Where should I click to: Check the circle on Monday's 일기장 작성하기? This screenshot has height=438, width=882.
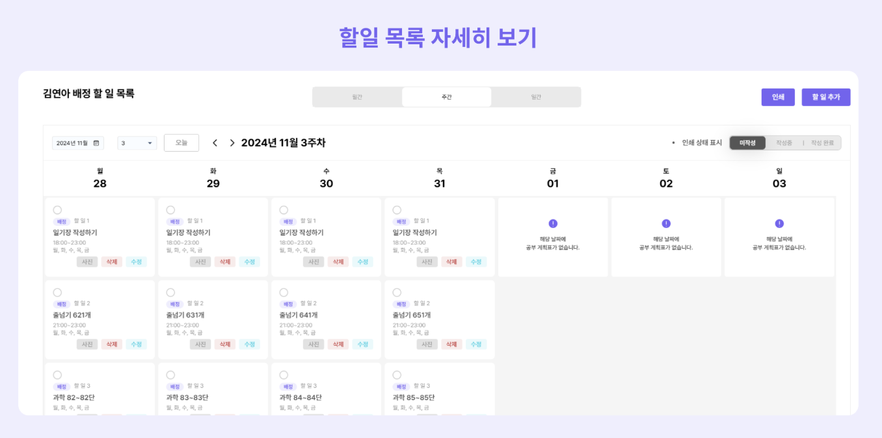(x=57, y=210)
